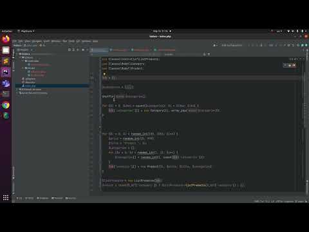This screenshot has width=309, height=232.
Task: Click the locate-opened-file icon in Project panel
Action: 70,50
